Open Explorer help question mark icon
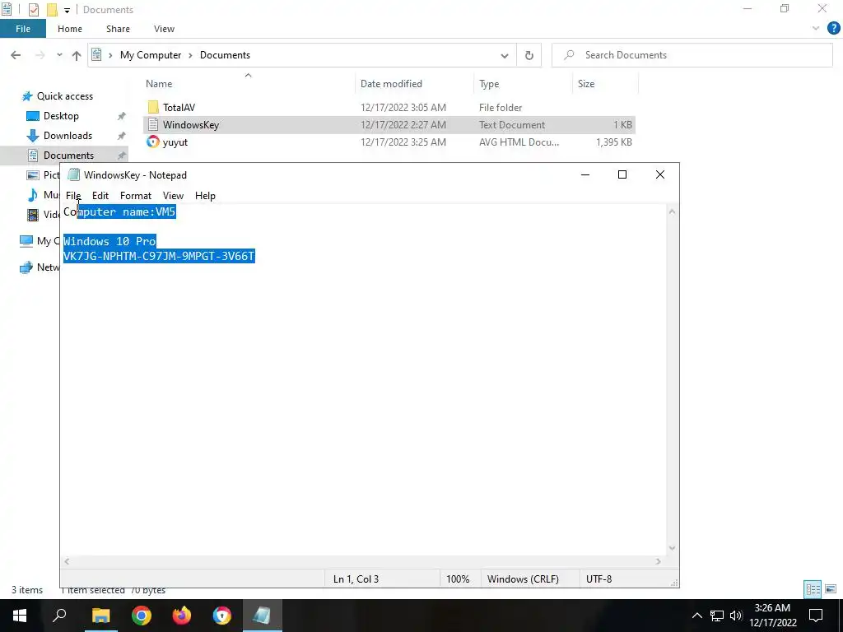This screenshot has width=843, height=632. (x=833, y=29)
